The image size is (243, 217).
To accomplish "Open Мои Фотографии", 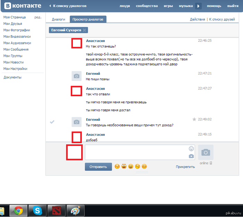I will pos(17,30).
